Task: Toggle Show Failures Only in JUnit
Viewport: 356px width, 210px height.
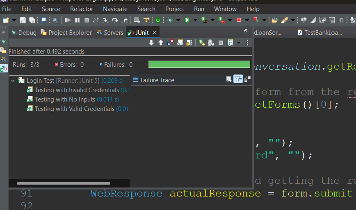Action: pos(170,43)
